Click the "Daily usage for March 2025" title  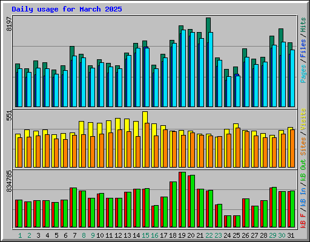67,9
